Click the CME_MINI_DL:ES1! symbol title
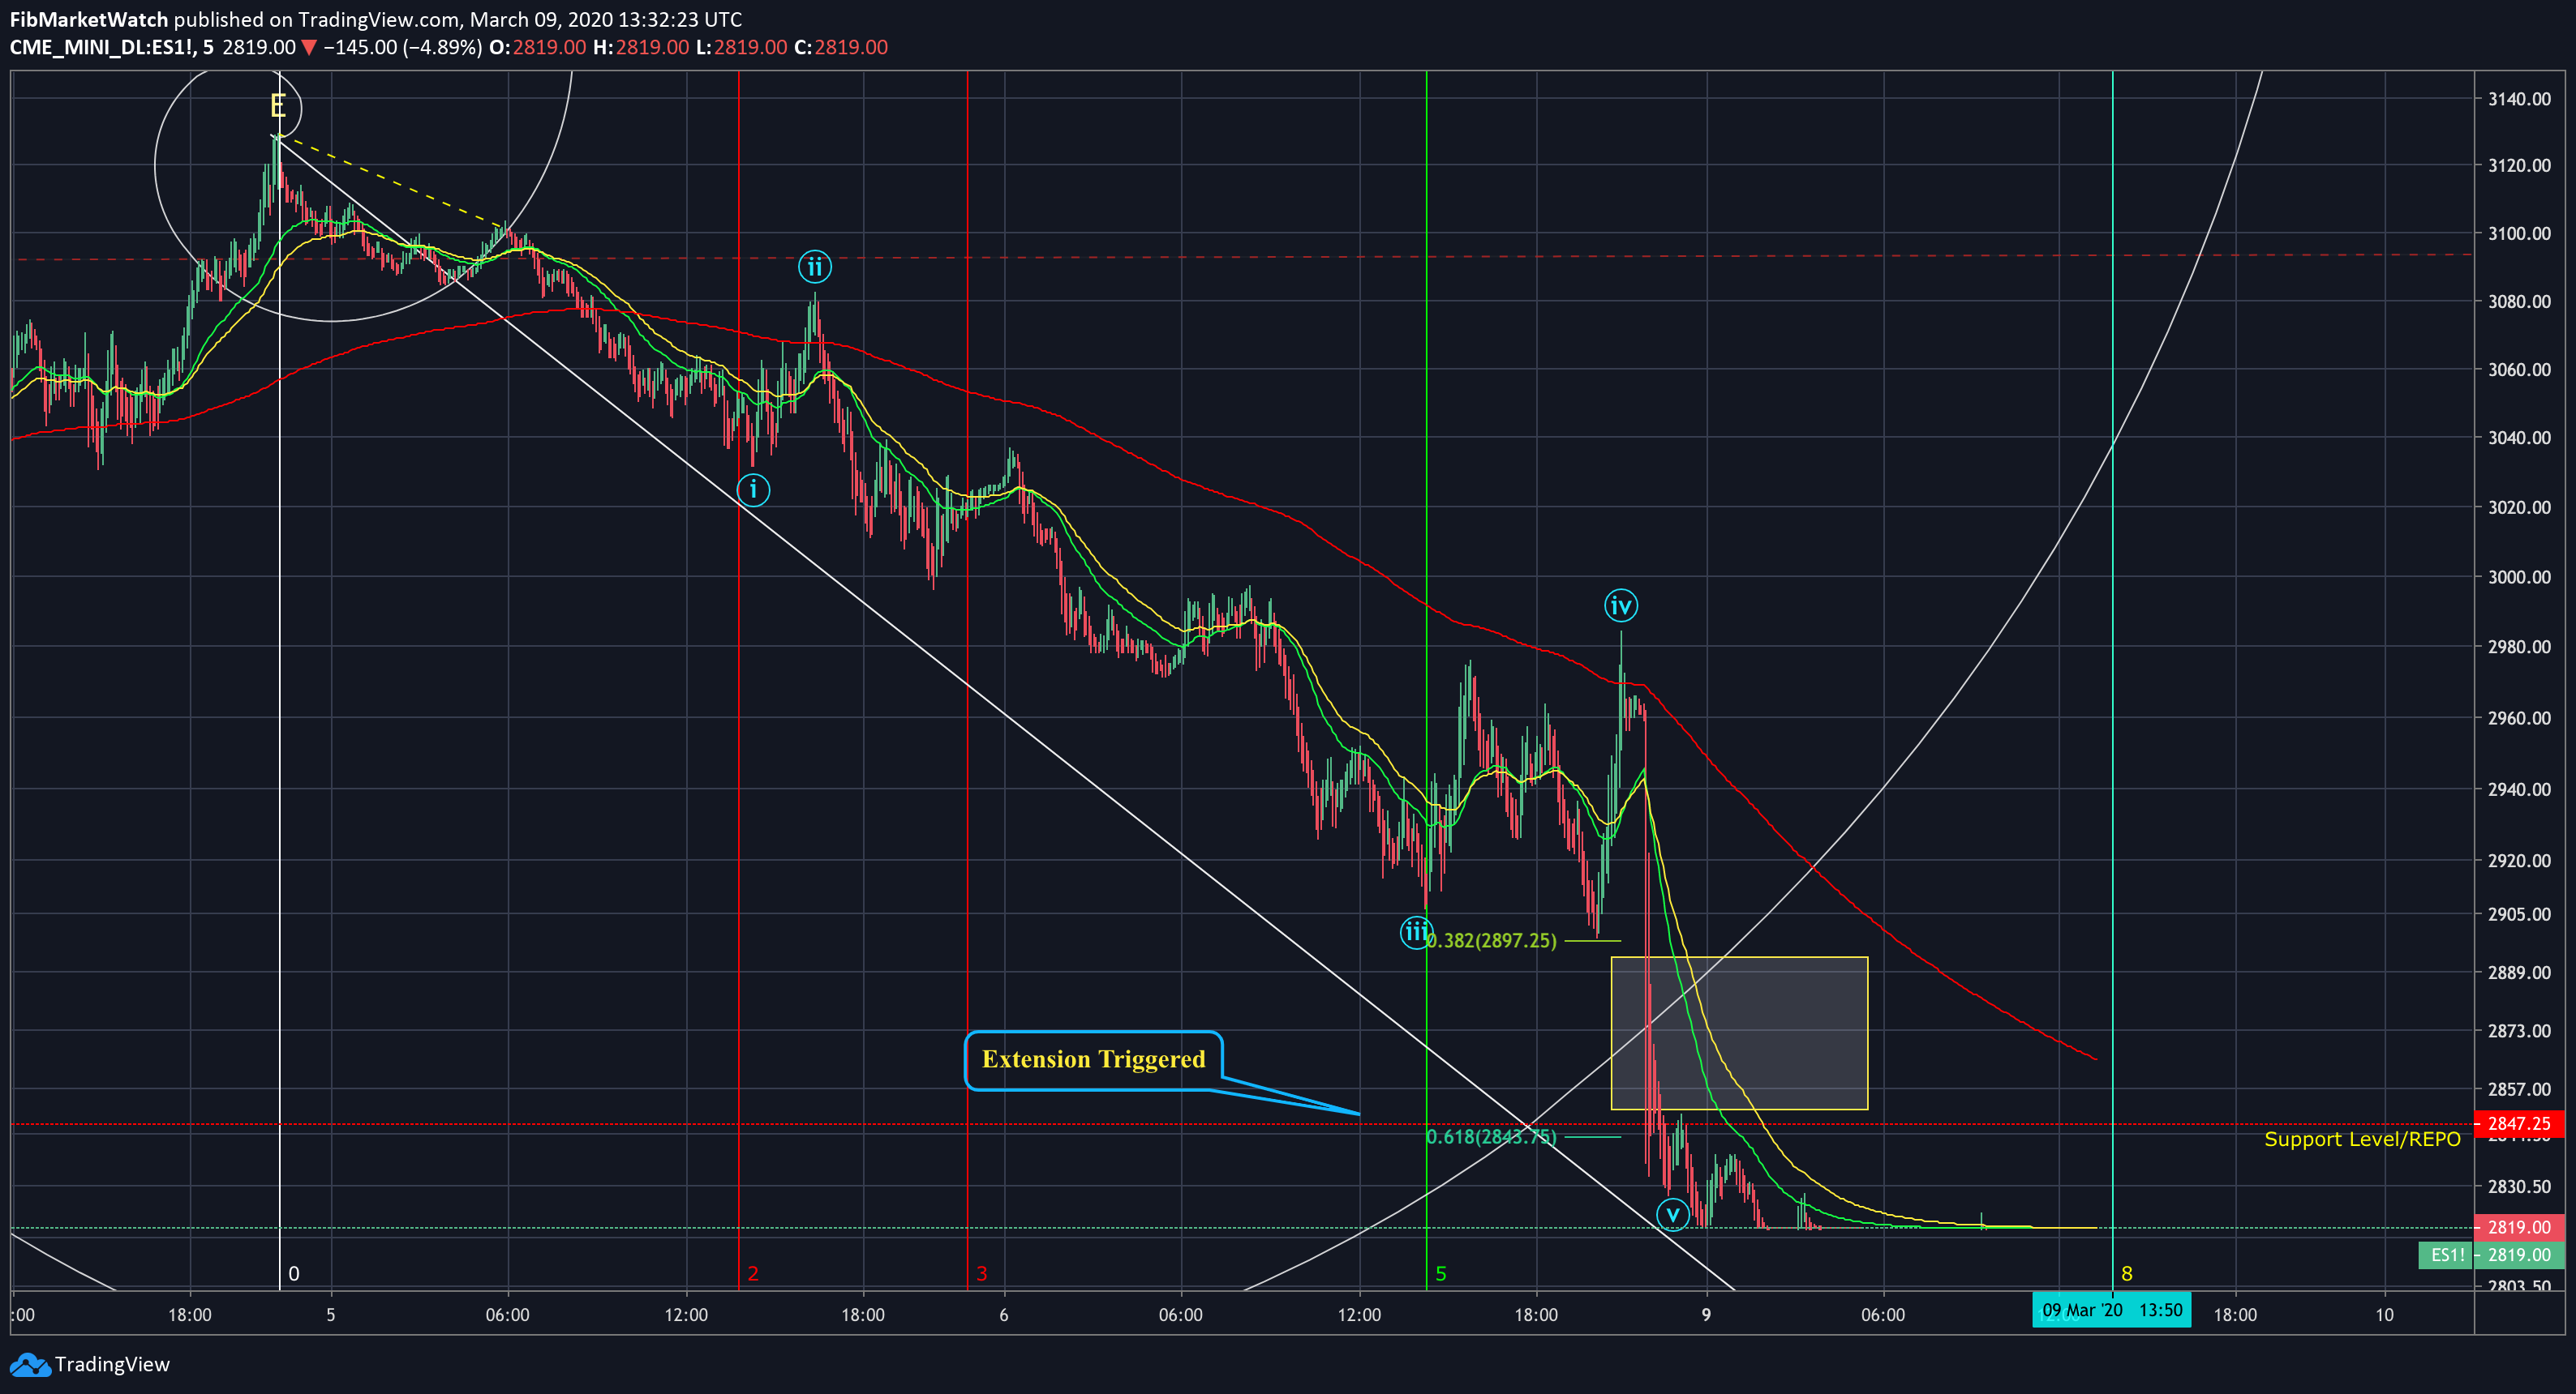The width and height of the screenshot is (2576, 1394). (x=103, y=47)
